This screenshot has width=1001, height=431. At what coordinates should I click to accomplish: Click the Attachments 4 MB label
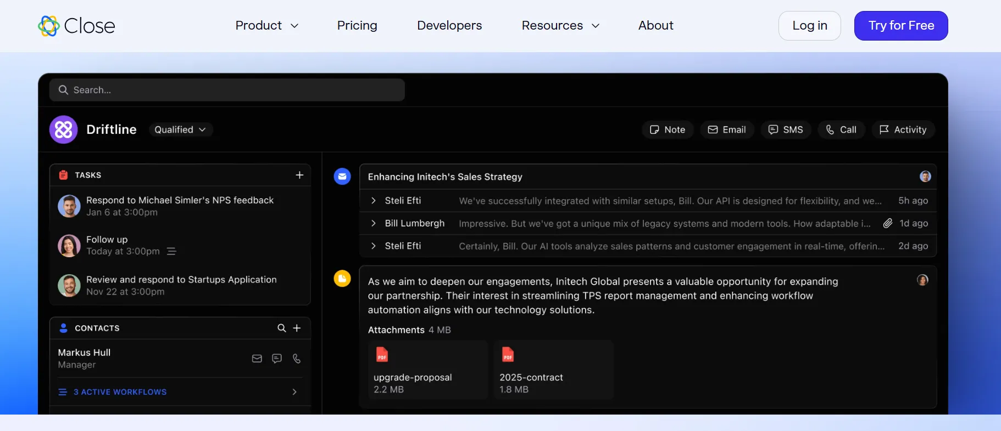coord(409,330)
